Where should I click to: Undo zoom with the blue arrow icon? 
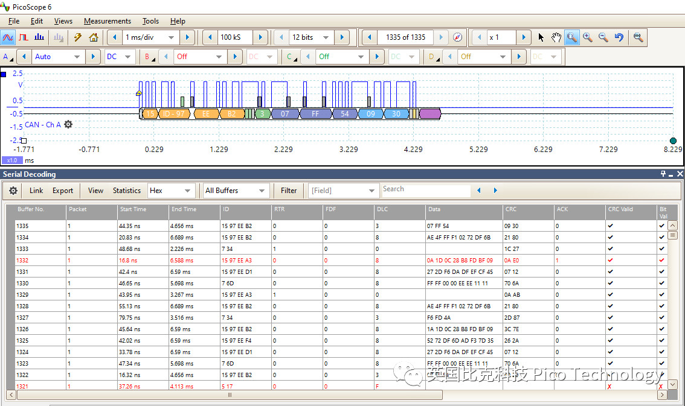(x=619, y=37)
